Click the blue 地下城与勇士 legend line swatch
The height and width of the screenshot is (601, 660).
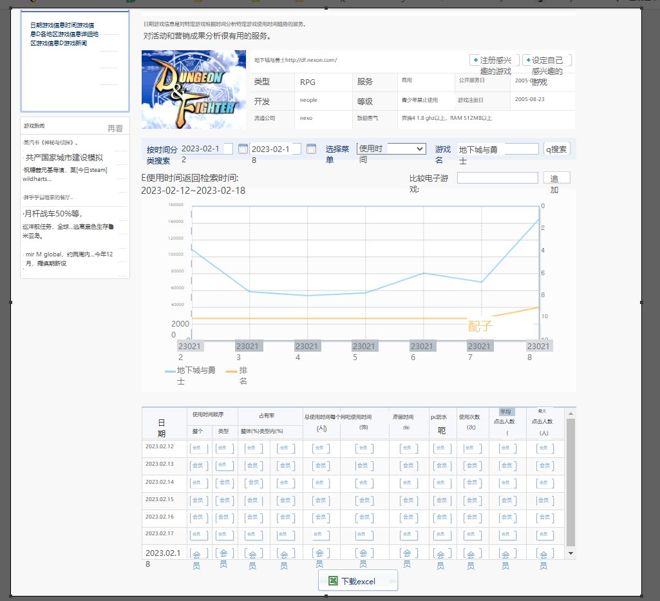click(x=170, y=371)
